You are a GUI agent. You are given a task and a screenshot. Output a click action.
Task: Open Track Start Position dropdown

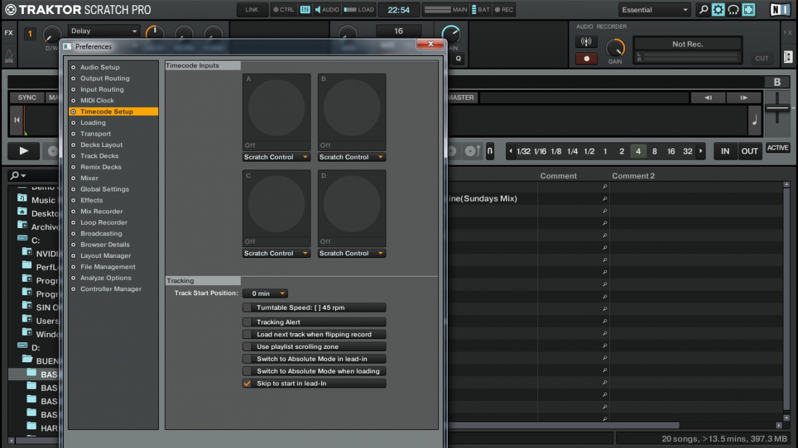(265, 293)
